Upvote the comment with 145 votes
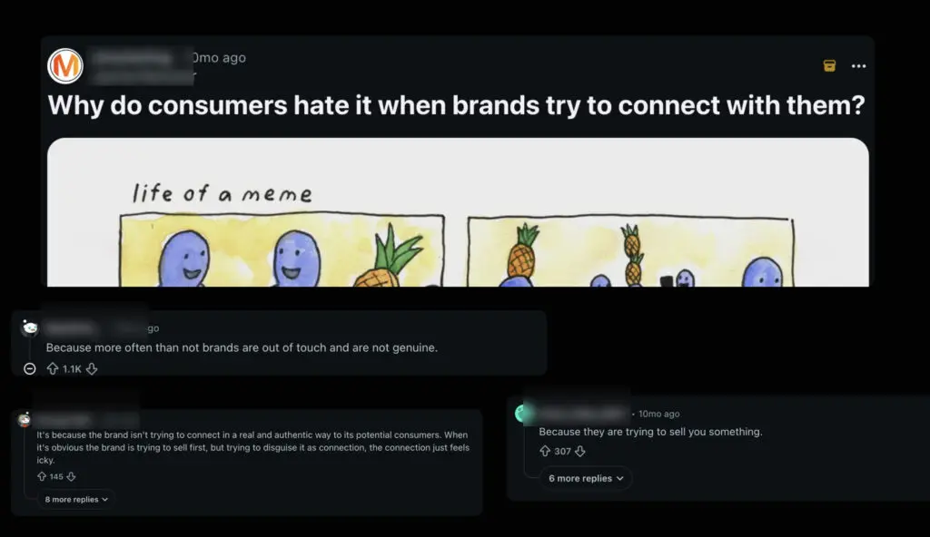The image size is (930, 537). pos(42,476)
